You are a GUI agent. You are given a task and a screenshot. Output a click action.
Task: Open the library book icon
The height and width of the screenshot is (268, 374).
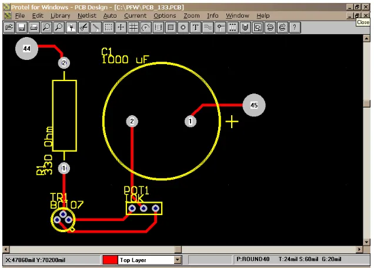click(x=245, y=28)
